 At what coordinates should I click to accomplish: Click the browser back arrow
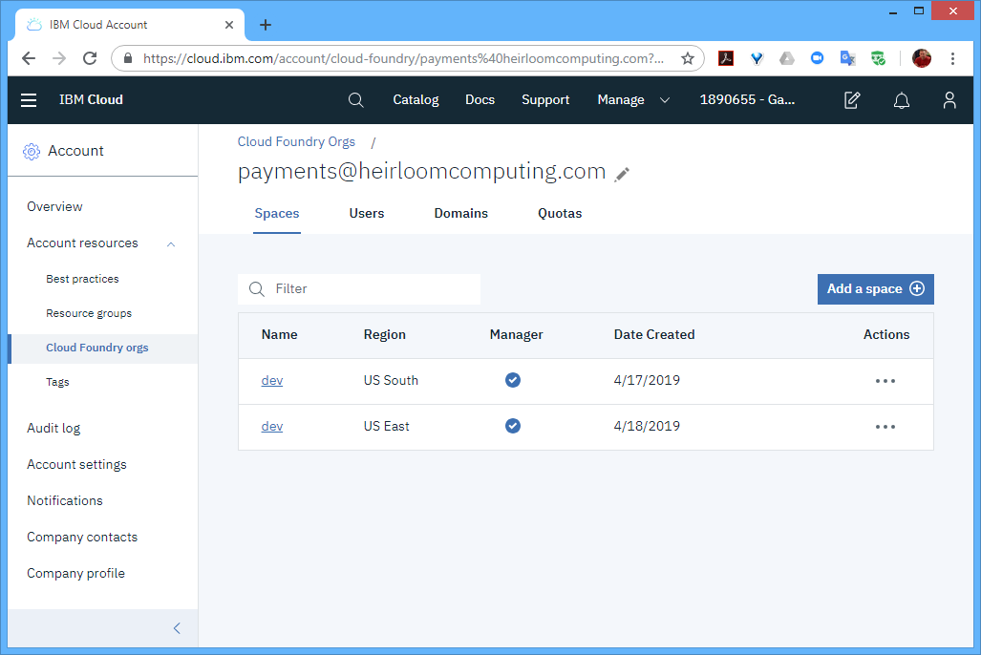pyautogui.click(x=29, y=59)
